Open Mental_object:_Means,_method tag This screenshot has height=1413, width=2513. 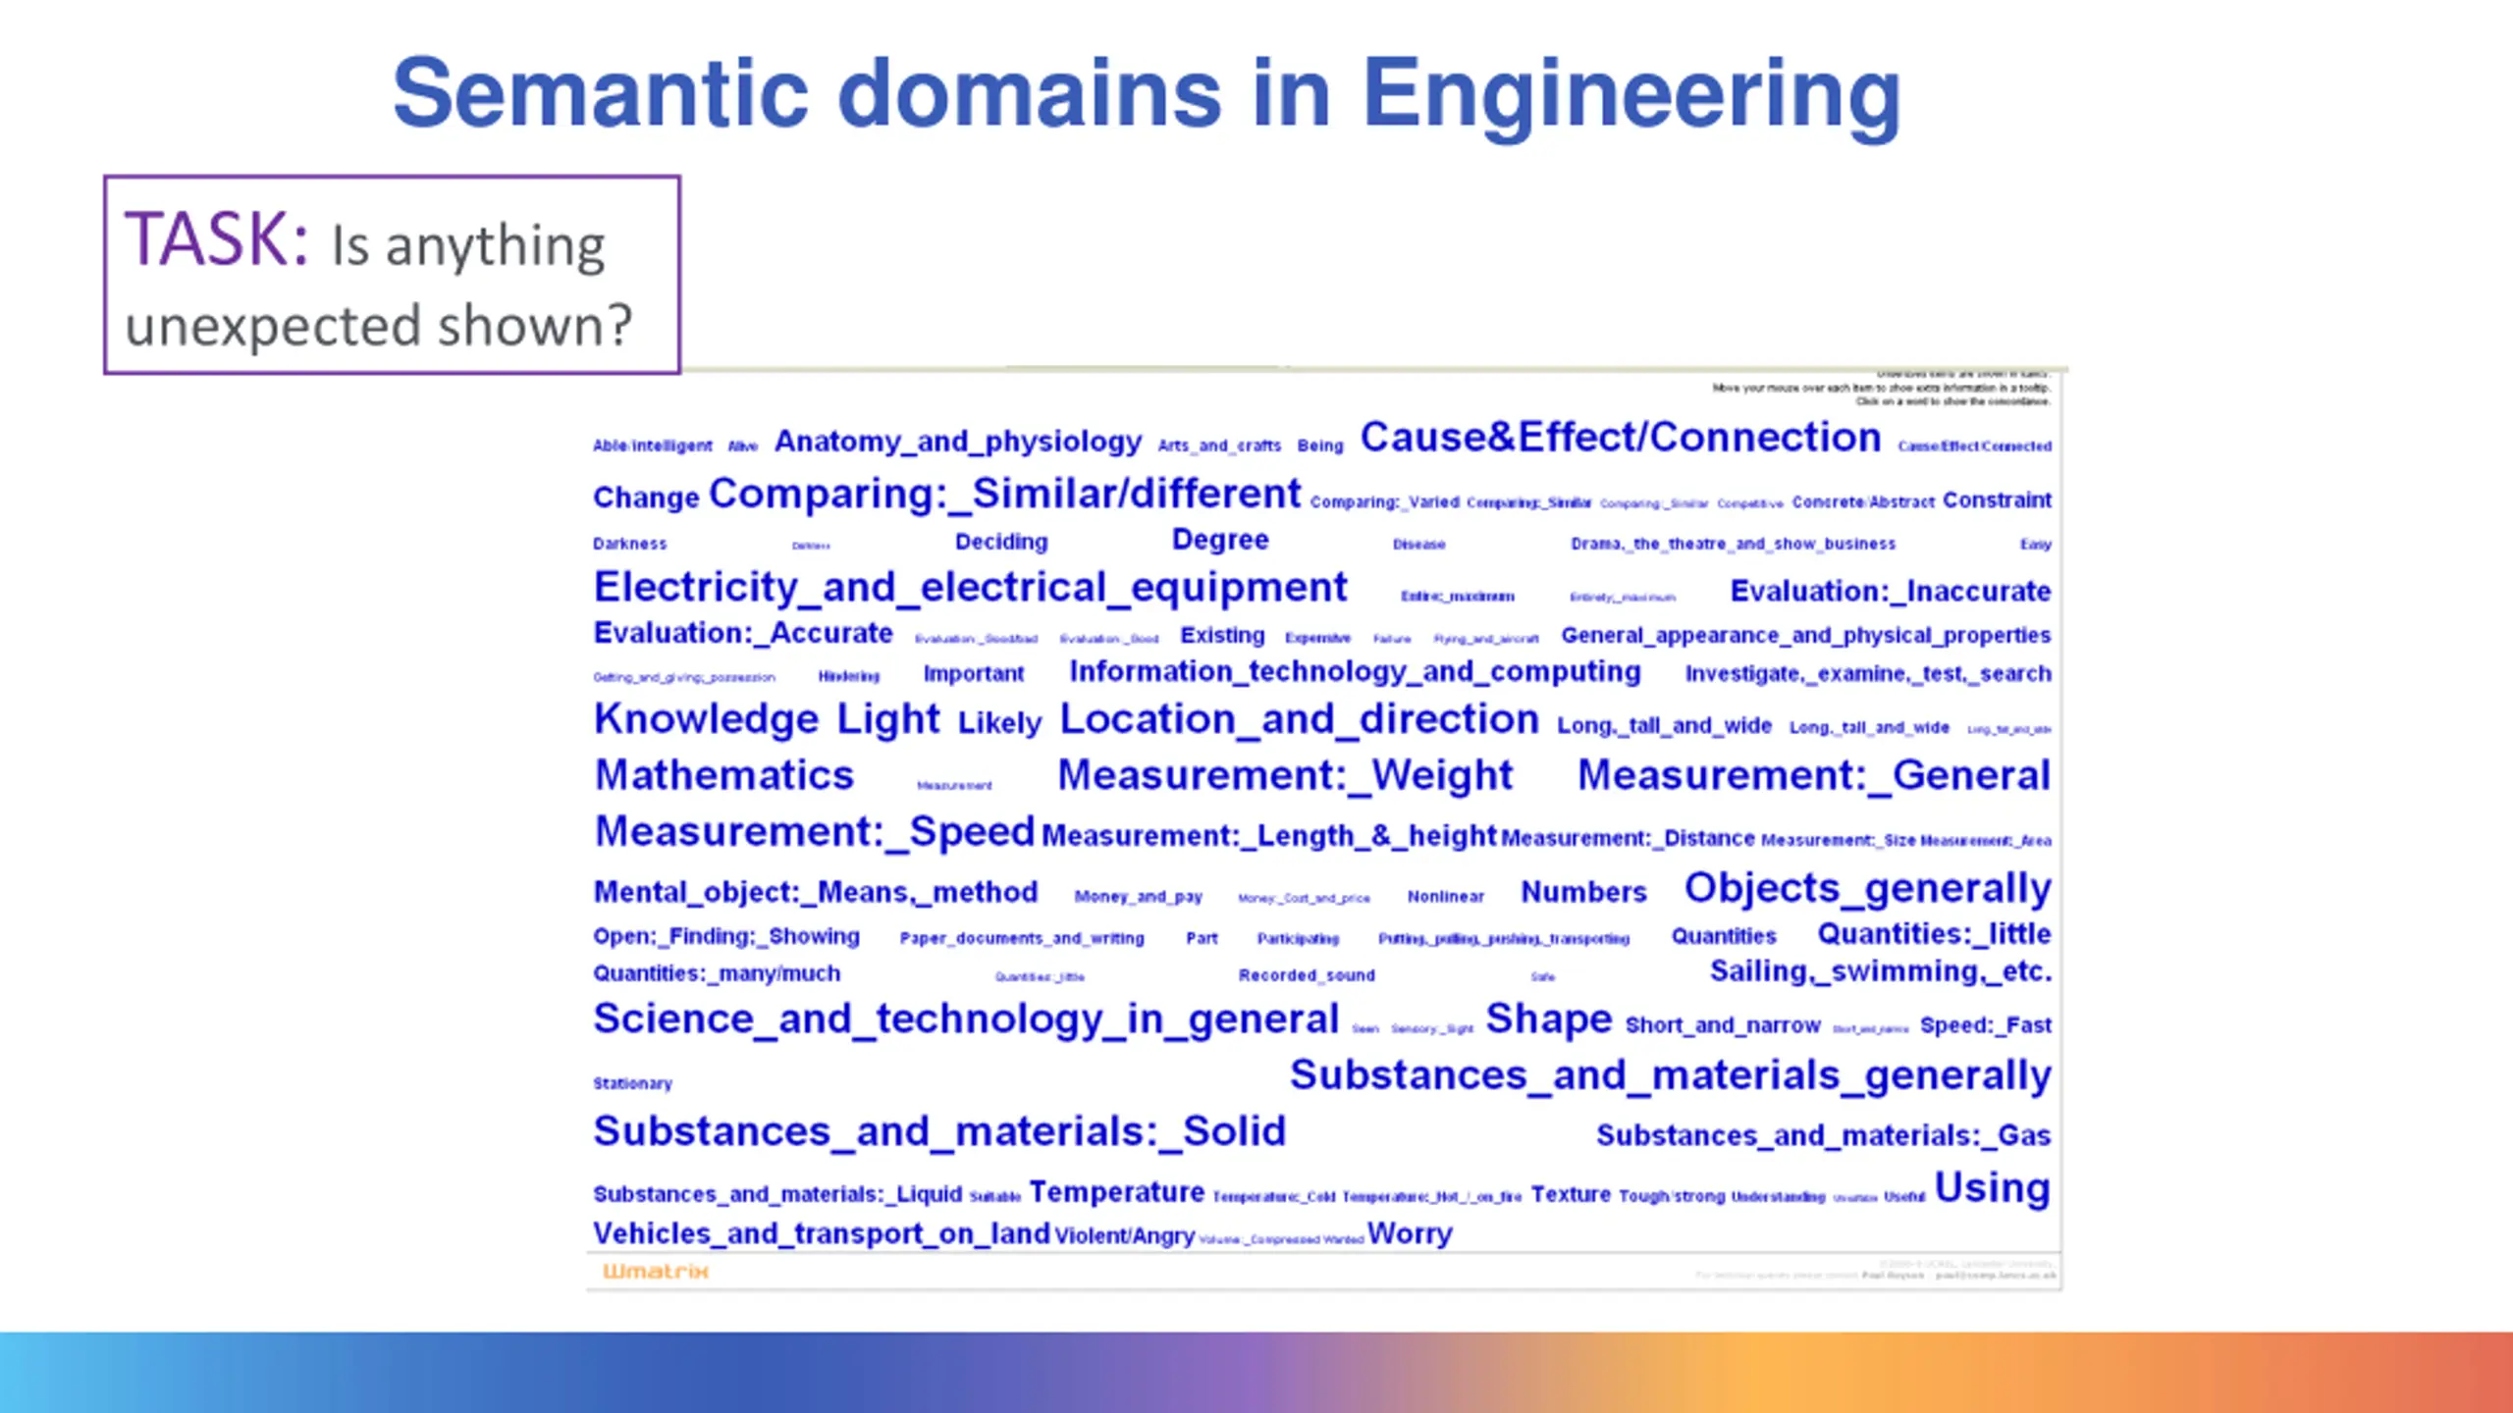pyautogui.click(x=816, y=892)
